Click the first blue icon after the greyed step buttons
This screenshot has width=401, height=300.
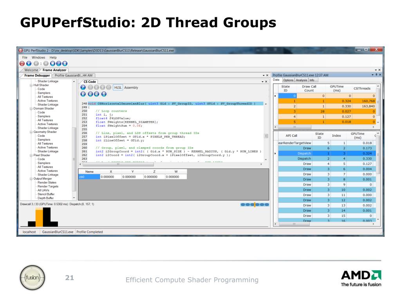click(52, 64)
